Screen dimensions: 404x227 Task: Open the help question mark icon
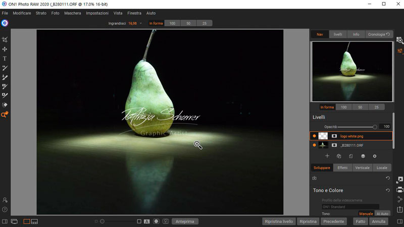[5, 209]
